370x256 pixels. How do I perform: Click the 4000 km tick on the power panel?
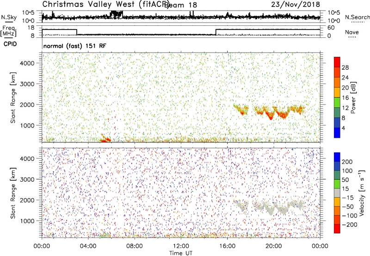pyautogui.click(x=27, y=63)
